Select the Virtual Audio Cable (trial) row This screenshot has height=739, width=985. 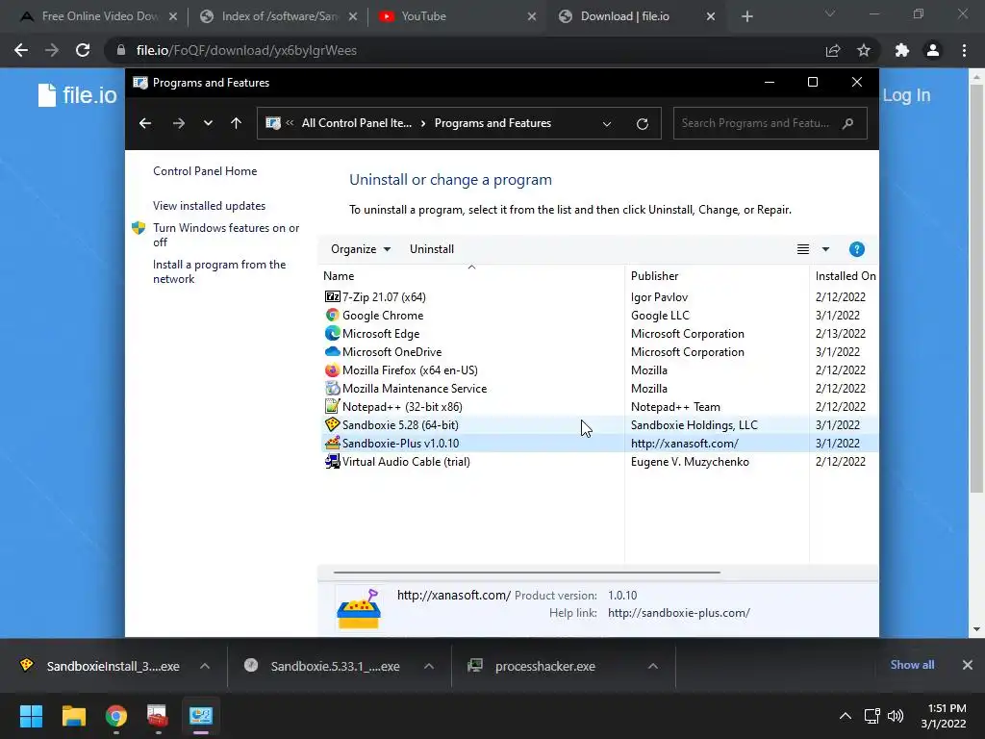(599, 461)
